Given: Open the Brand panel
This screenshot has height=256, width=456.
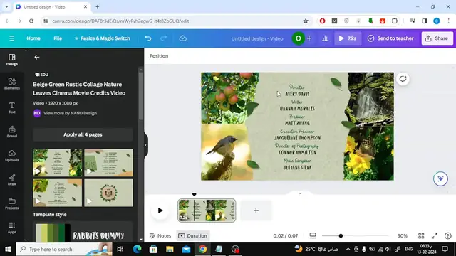Looking at the screenshot, I should pos(12,132).
